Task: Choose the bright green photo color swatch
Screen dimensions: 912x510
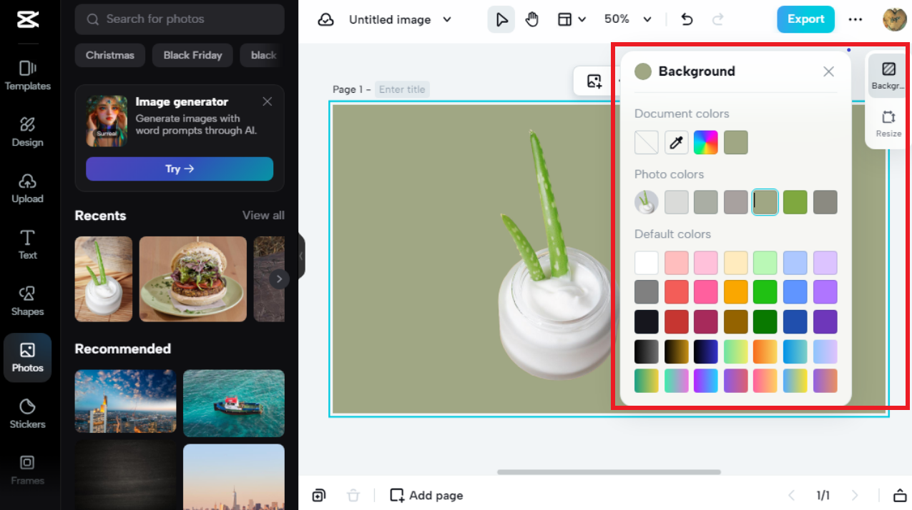Action: [x=795, y=202]
